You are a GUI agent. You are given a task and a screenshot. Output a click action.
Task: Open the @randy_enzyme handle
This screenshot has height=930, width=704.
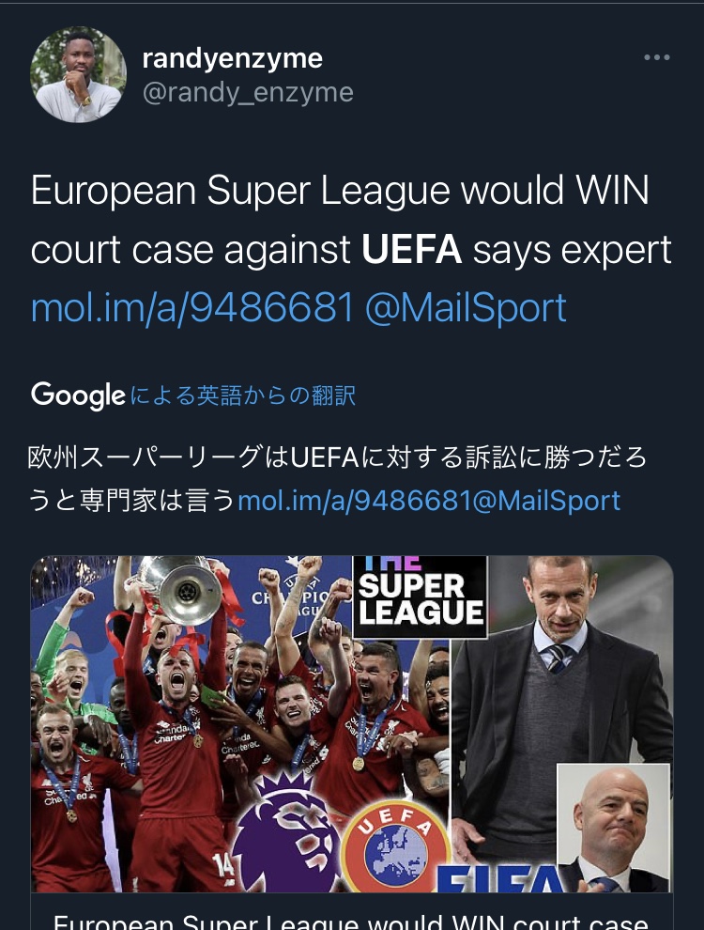click(248, 92)
